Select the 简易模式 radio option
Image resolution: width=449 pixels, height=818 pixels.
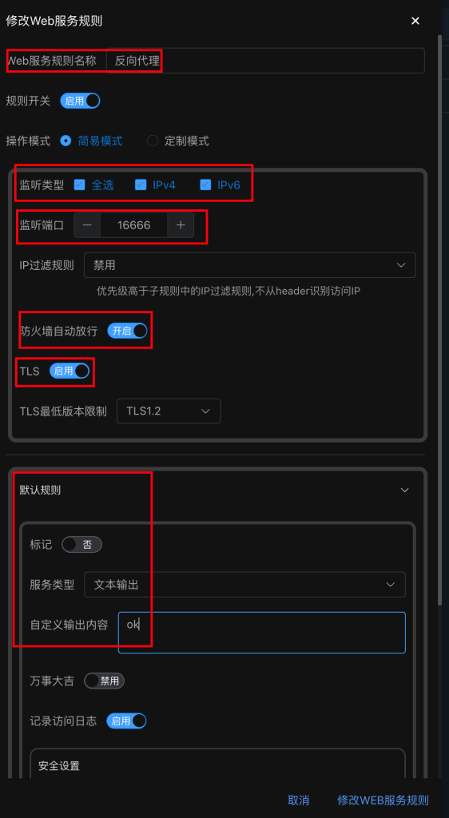(66, 141)
